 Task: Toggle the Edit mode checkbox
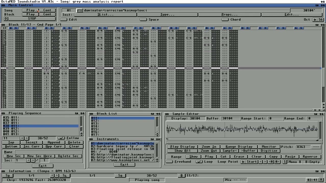(x=64, y=20)
